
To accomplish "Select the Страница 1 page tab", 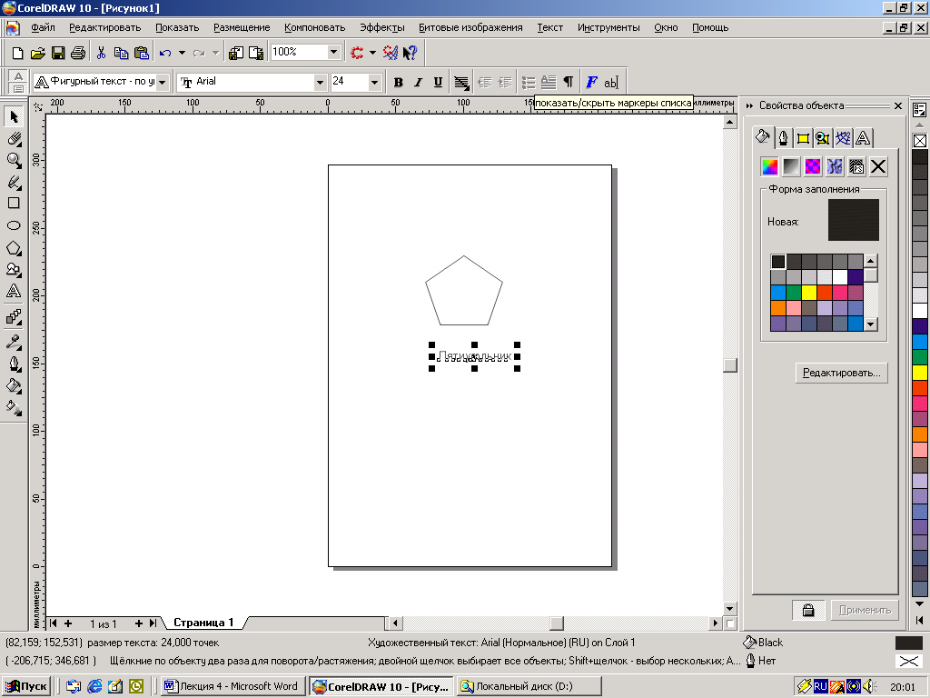I will [203, 623].
